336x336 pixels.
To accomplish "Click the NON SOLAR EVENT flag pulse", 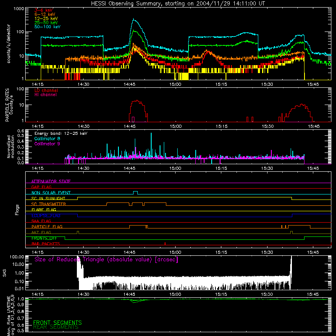I will coord(135,193).
